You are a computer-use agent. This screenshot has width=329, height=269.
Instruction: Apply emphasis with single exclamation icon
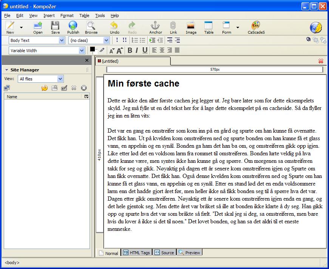click(117, 40)
